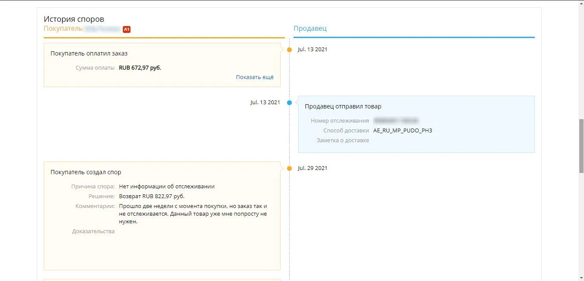
Task: Click the label "Заметка о доставке"
Action: [x=343, y=140]
